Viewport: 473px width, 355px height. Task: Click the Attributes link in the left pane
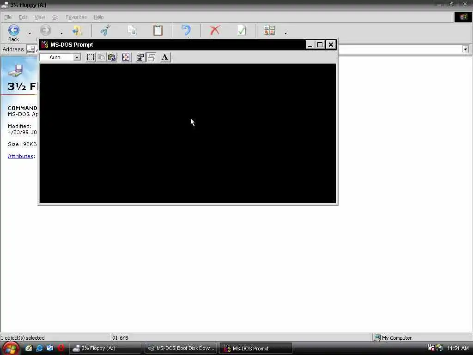(20, 156)
